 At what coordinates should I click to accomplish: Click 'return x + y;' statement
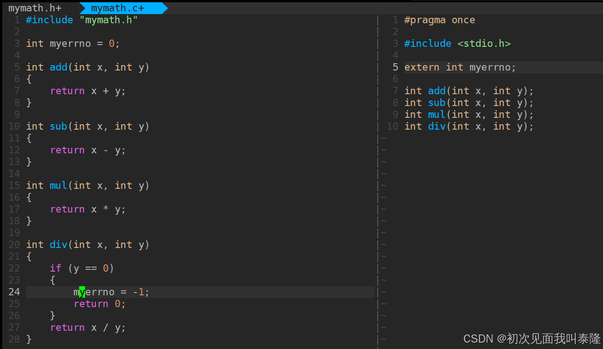point(88,91)
